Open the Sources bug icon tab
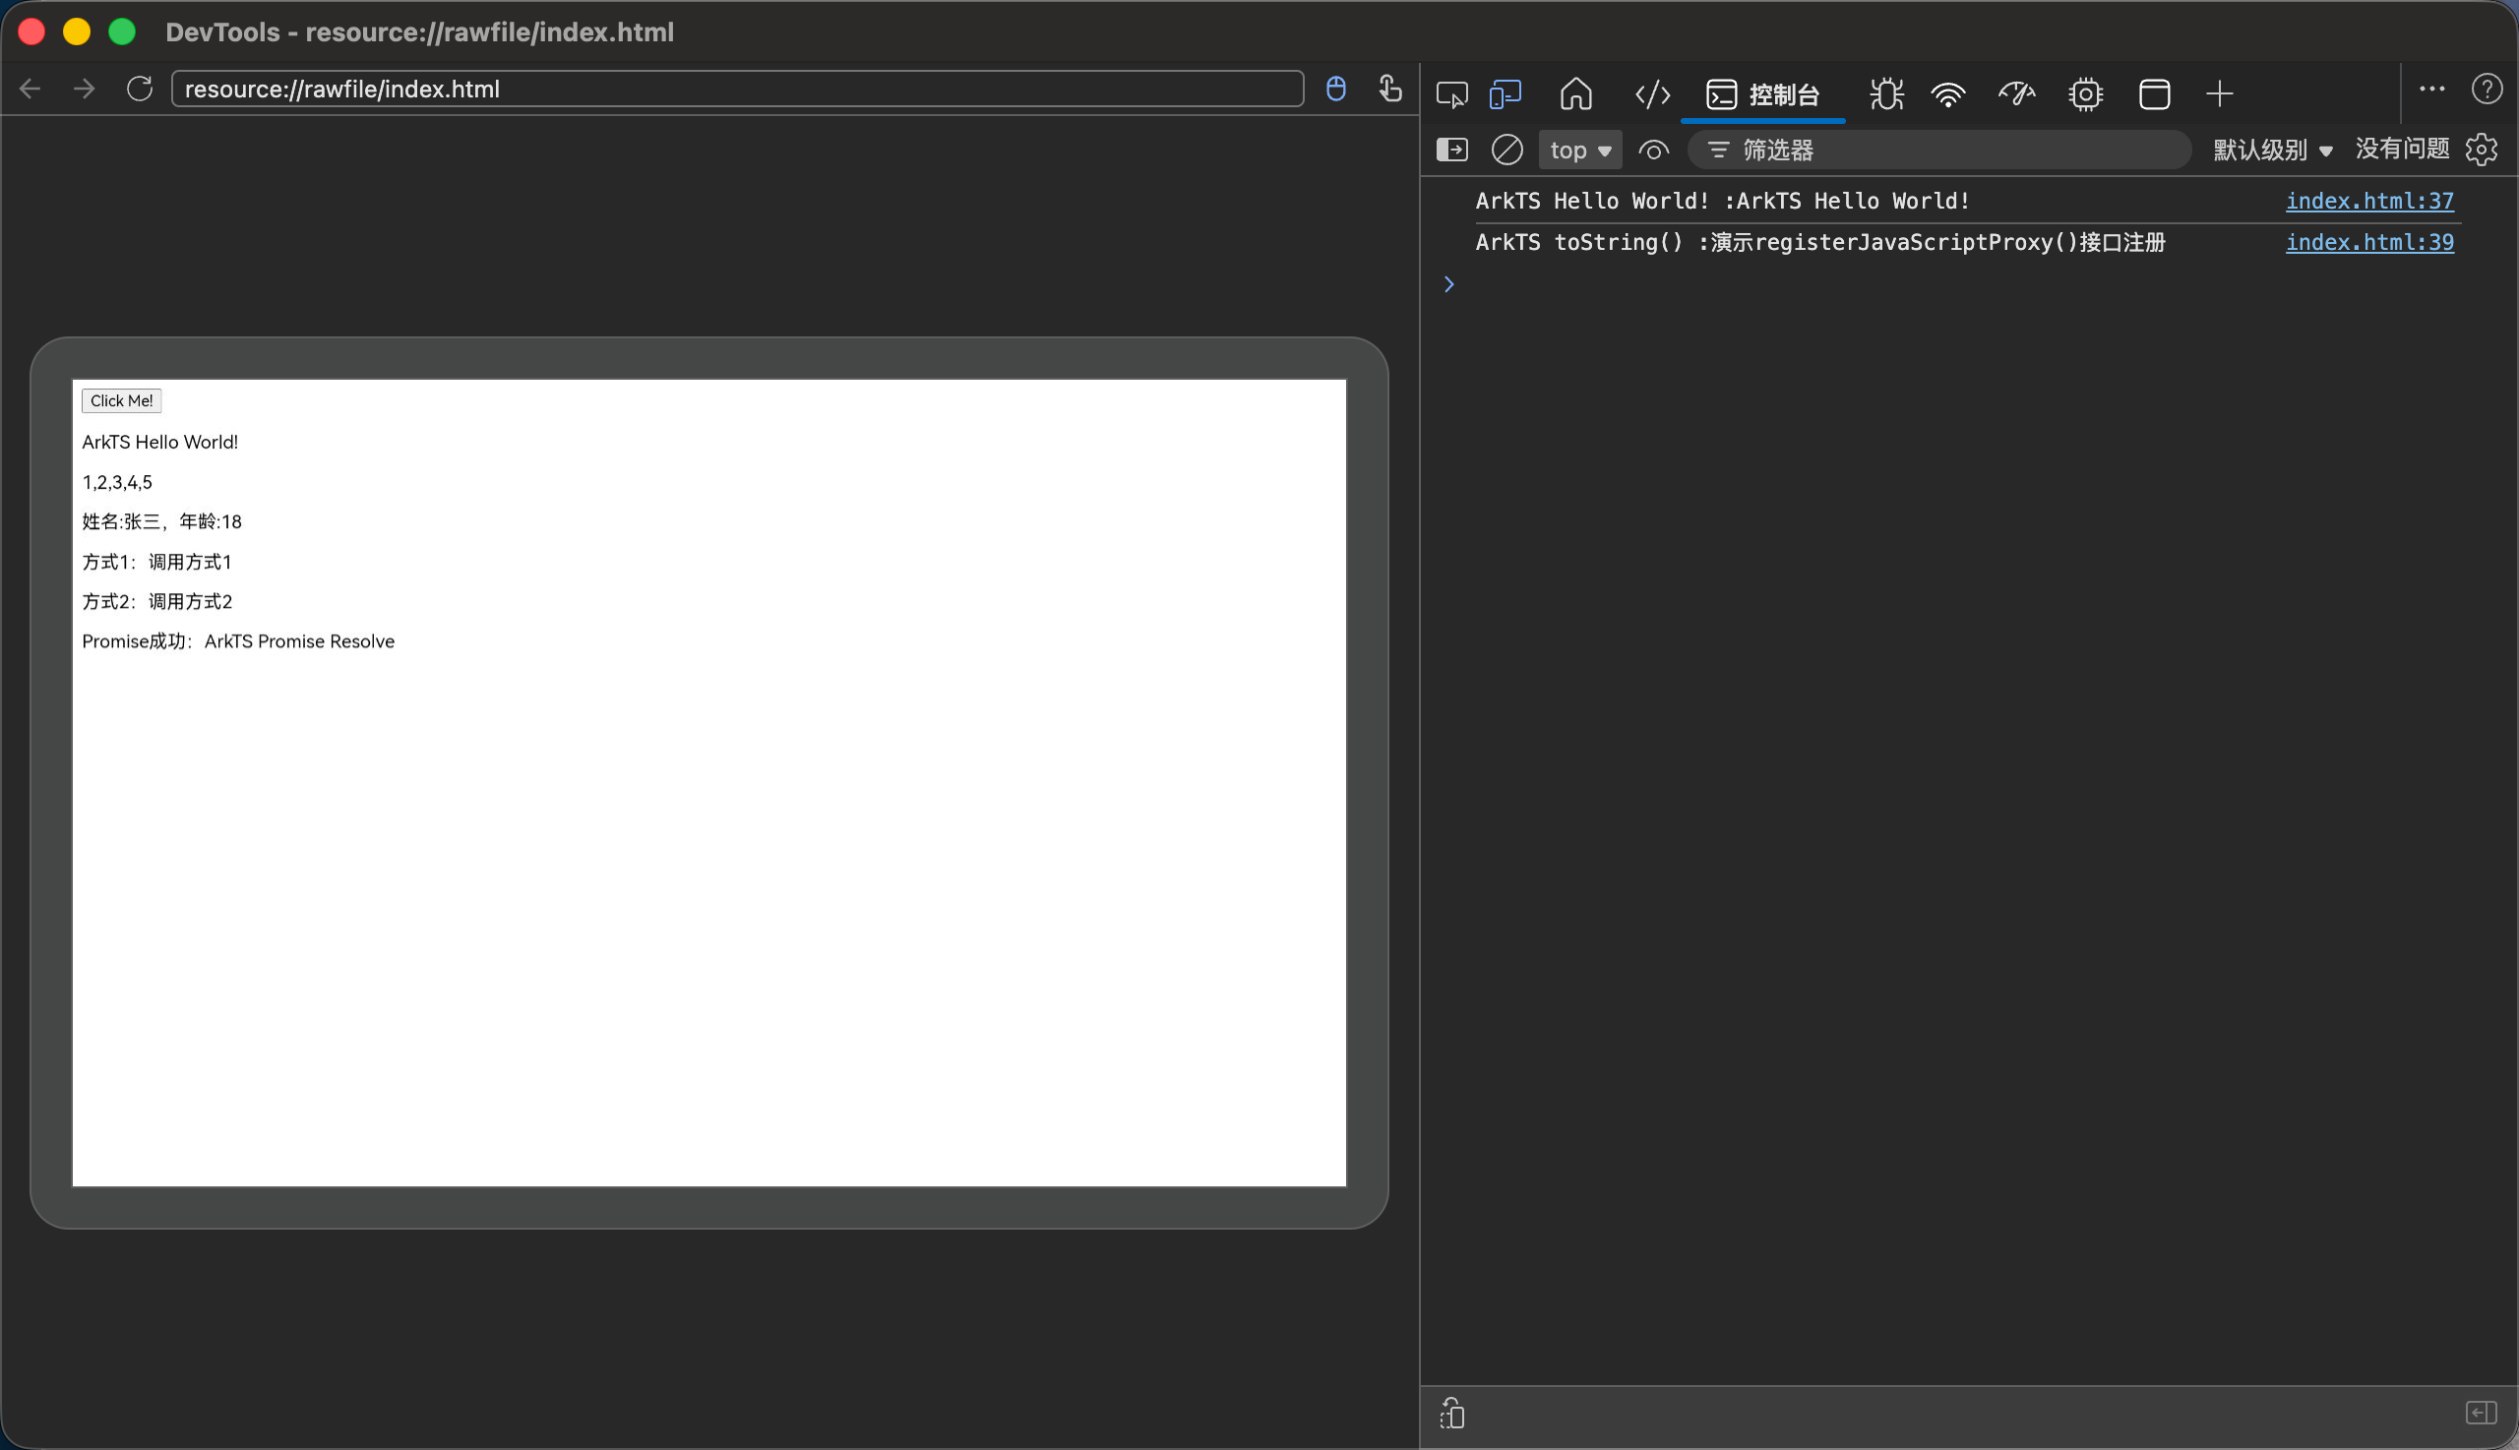Screen dimensions: 2519x1450 pyautogui.click(x=1885, y=94)
